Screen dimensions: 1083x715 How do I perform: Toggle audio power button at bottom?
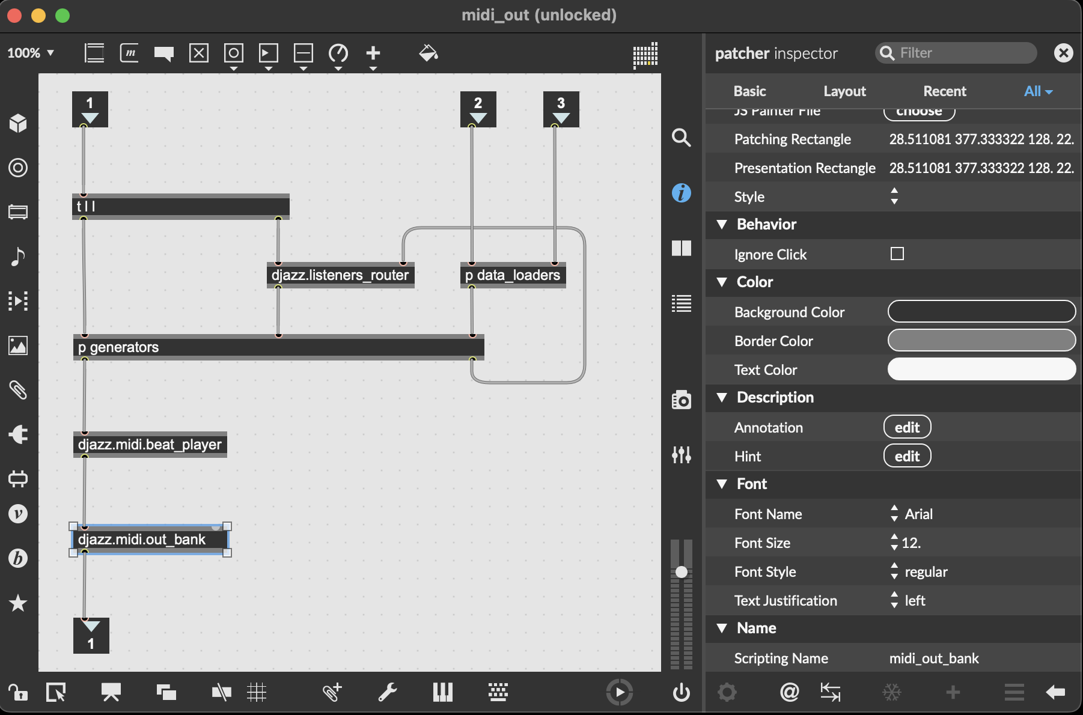tap(681, 693)
